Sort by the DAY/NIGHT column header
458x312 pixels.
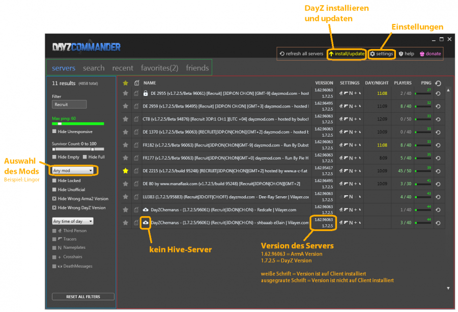pos(377,83)
